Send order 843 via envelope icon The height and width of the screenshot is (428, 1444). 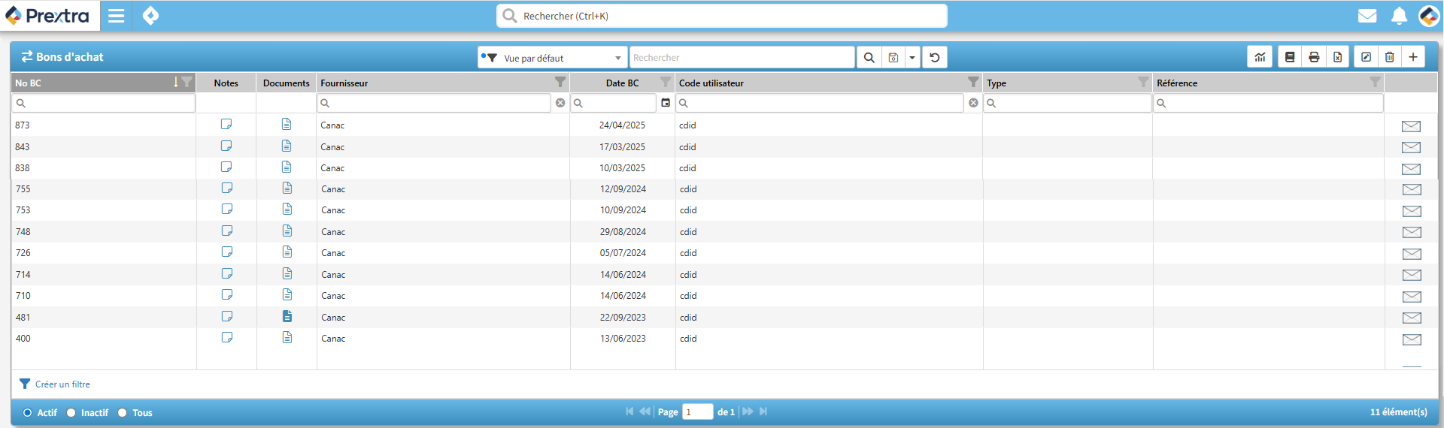pyautogui.click(x=1411, y=147)
